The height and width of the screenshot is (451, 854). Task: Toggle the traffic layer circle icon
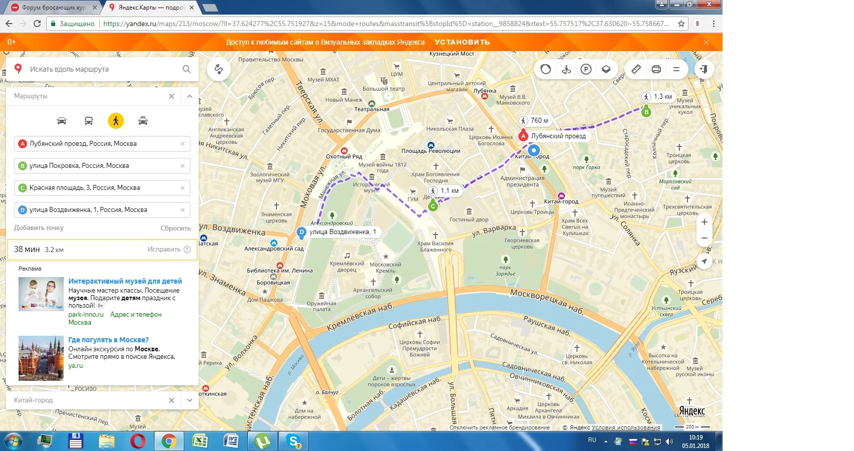pos(546,69)
